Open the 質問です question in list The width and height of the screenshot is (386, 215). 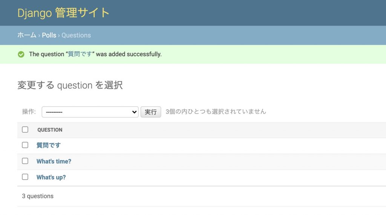click(49, 145)
